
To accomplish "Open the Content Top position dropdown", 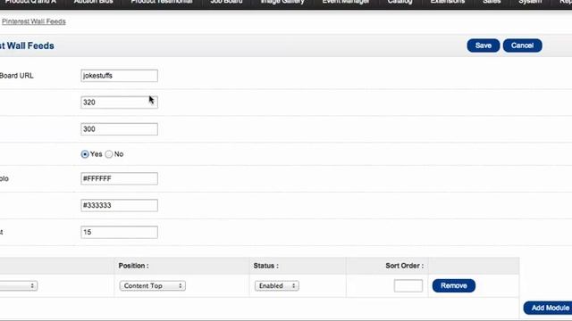I will pos(153,285).
